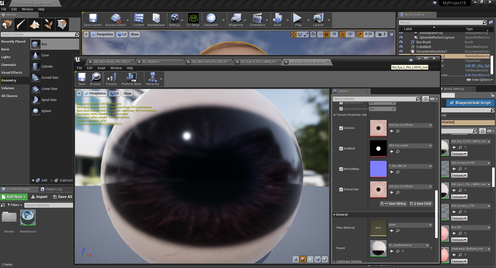Screen dimensions: 496x268
Task: Select Landscape mode icon
Action: [35, 25]
